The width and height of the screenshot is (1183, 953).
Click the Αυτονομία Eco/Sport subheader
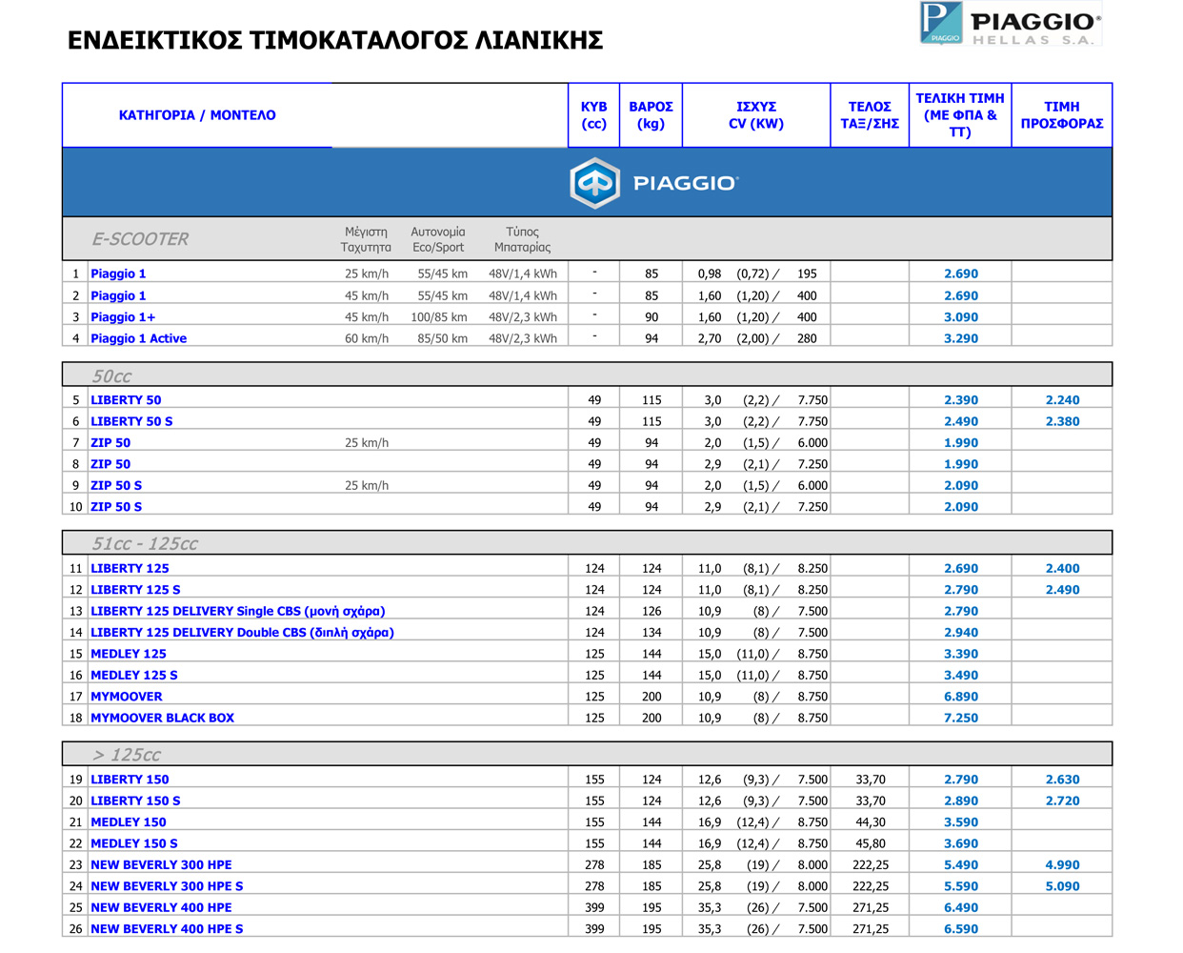(438, 239)
